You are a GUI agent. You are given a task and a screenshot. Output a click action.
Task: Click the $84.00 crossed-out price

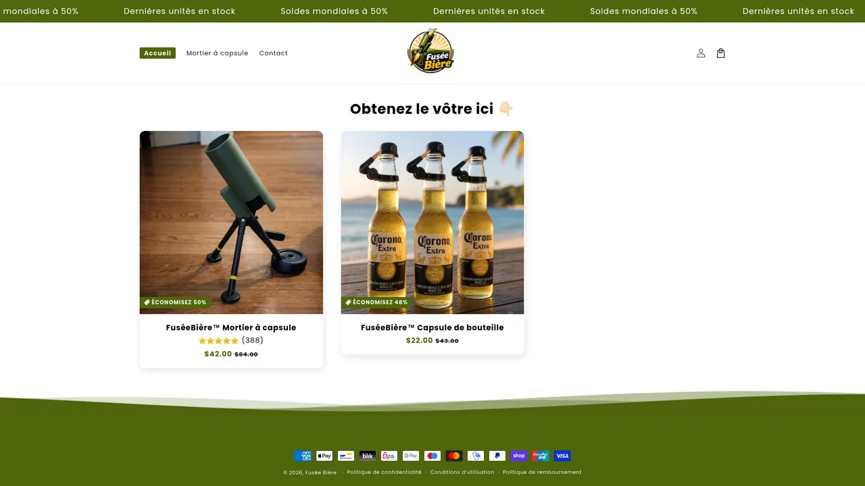tap(246, 354)
